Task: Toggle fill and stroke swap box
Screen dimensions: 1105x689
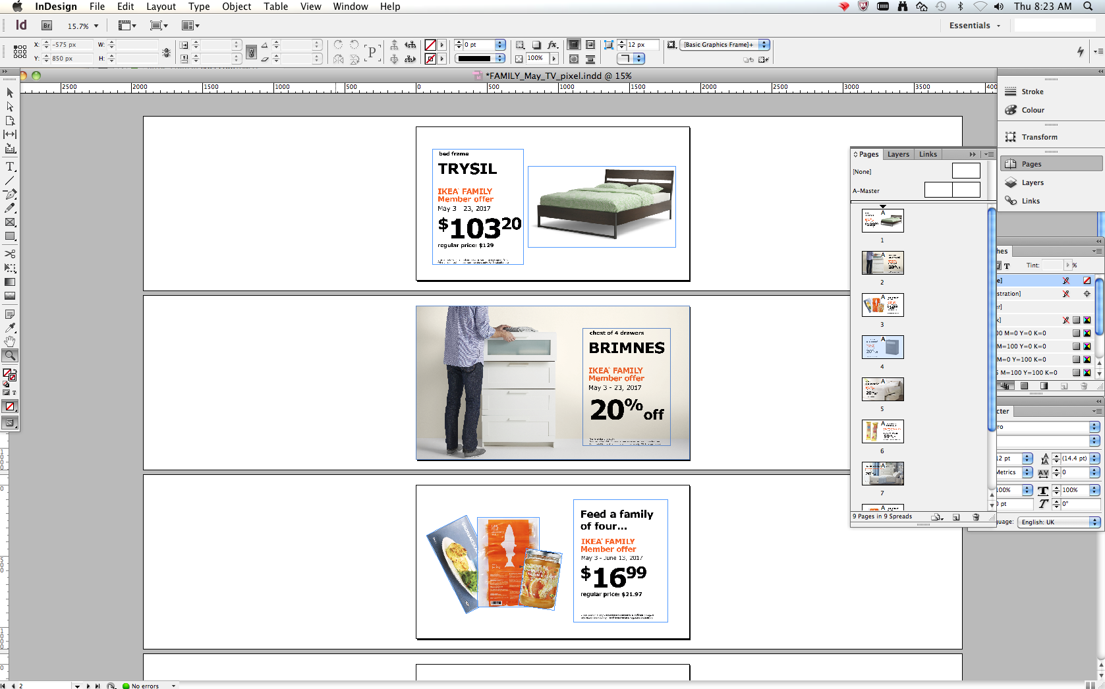Action: pos(10,375)
